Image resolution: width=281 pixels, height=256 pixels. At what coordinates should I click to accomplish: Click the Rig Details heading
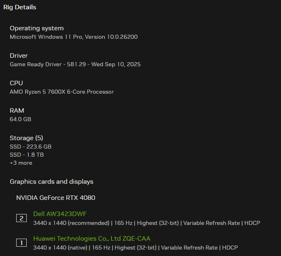pos(19,7)
